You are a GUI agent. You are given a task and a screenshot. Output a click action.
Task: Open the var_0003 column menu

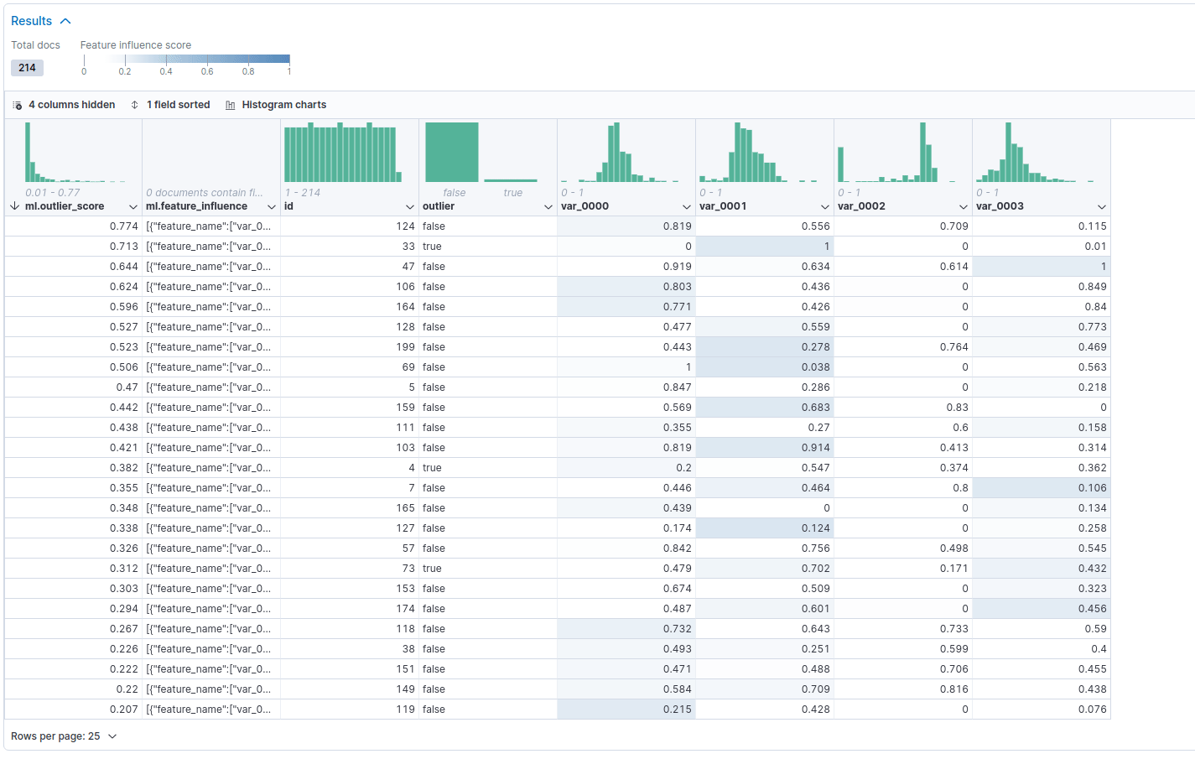(x=1102, y=205)
